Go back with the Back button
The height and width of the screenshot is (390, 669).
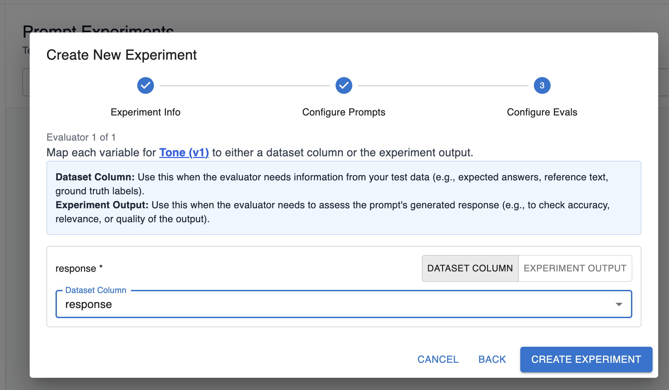(492, 359)
